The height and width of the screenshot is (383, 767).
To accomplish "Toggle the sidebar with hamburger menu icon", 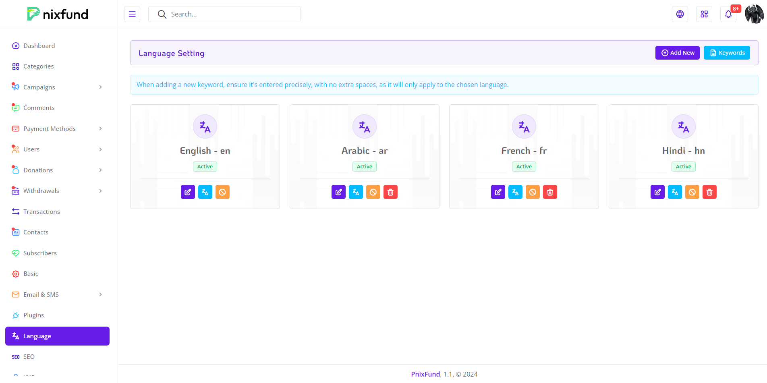I will point(132,14).
